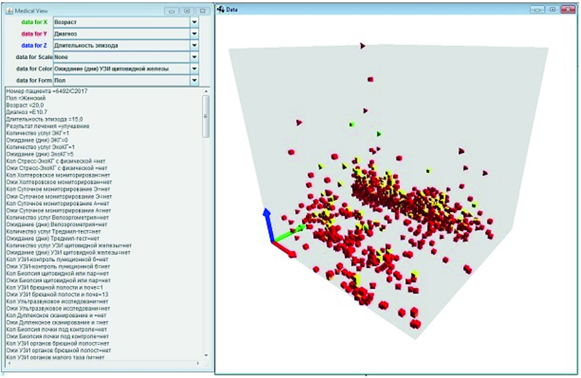Select the line 'Результат лечения =улучшение'
The width and height of the screenshot is (581, 378).
(x=48, y=126)
